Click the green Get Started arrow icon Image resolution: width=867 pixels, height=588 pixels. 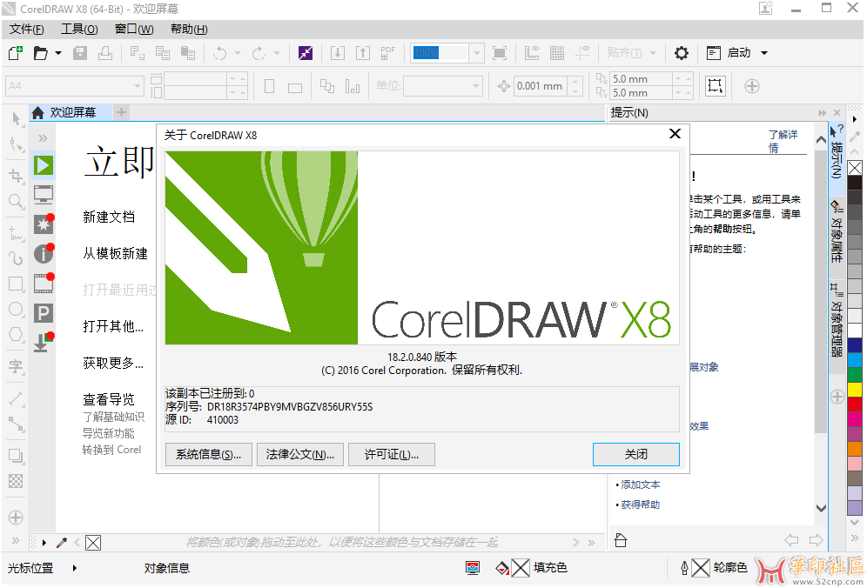pos(44,165)
